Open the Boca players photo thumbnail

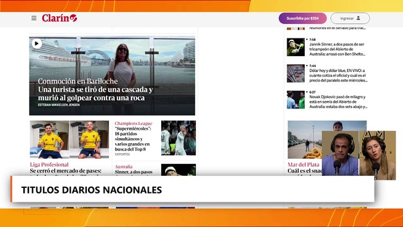(69, 139)
